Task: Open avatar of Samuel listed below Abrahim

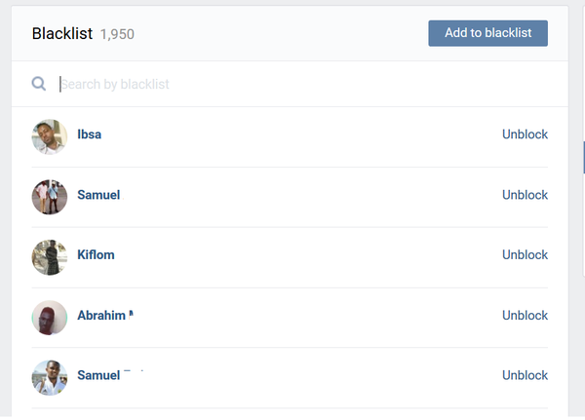Action: click(x=50, y=376)
